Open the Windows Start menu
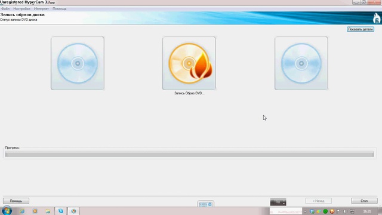Viewport: 382px width, 215px height. tap(7, 211)
